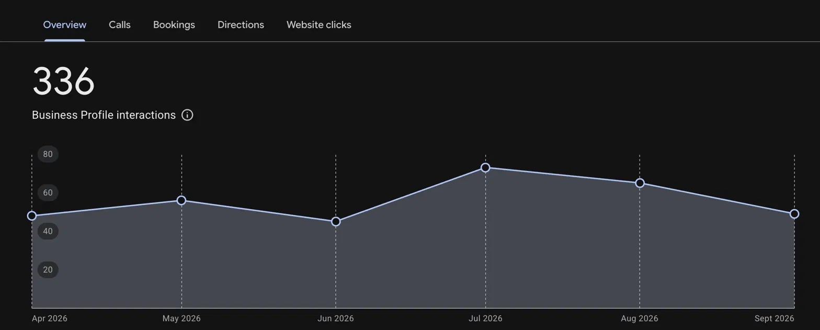Select the Jul 2026 peak data point
820x330 pixels.
point(485,168)
